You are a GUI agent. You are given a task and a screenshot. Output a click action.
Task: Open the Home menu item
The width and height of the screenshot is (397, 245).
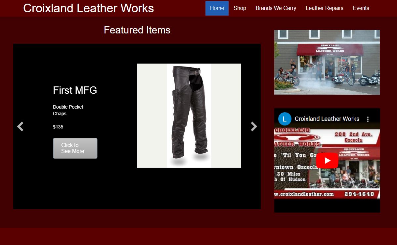(217, 8)
